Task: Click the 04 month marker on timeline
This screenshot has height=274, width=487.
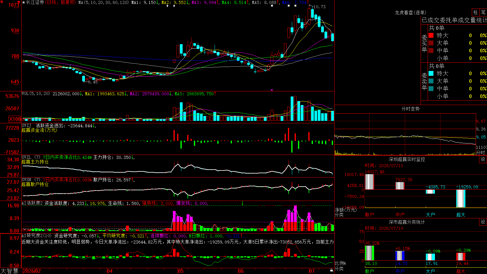Action: click(x=110, y=271)
